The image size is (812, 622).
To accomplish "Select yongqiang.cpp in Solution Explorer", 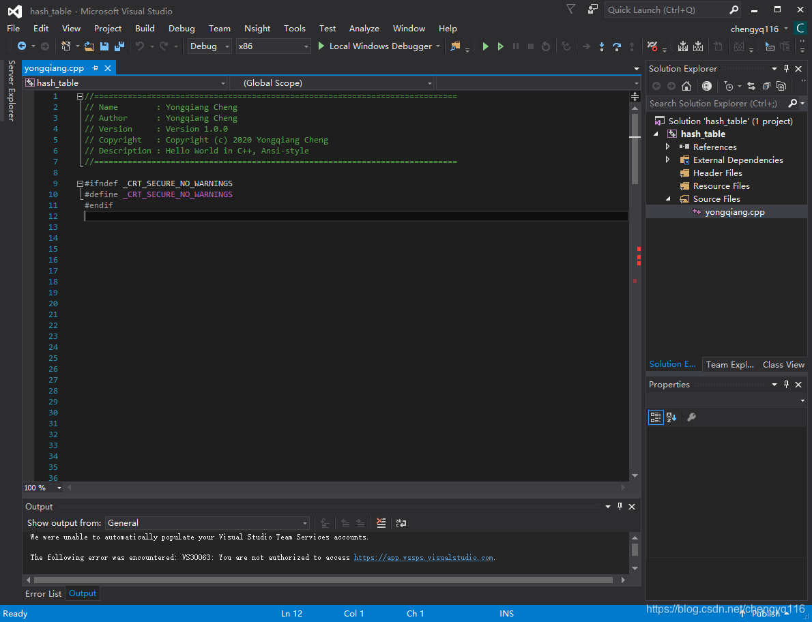I will 727,211.
